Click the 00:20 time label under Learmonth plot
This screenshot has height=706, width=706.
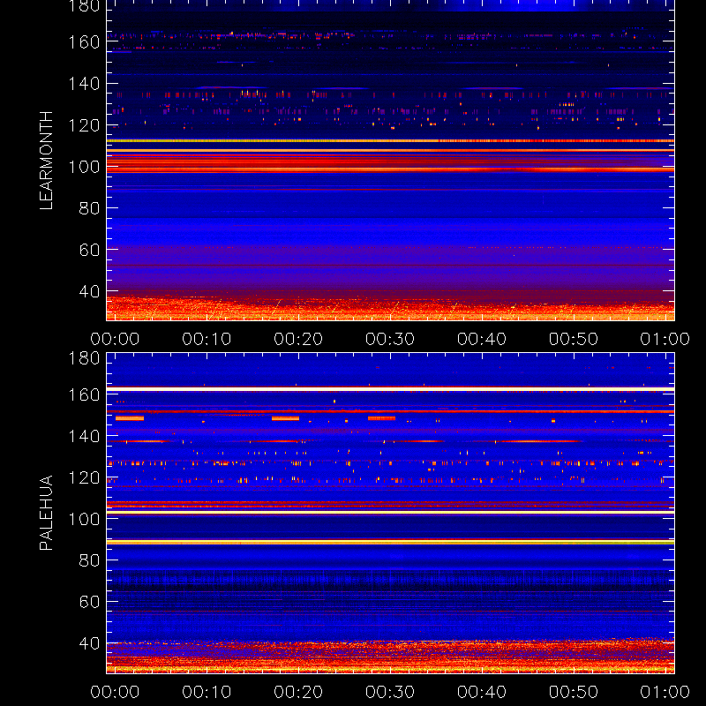(298, 339)
